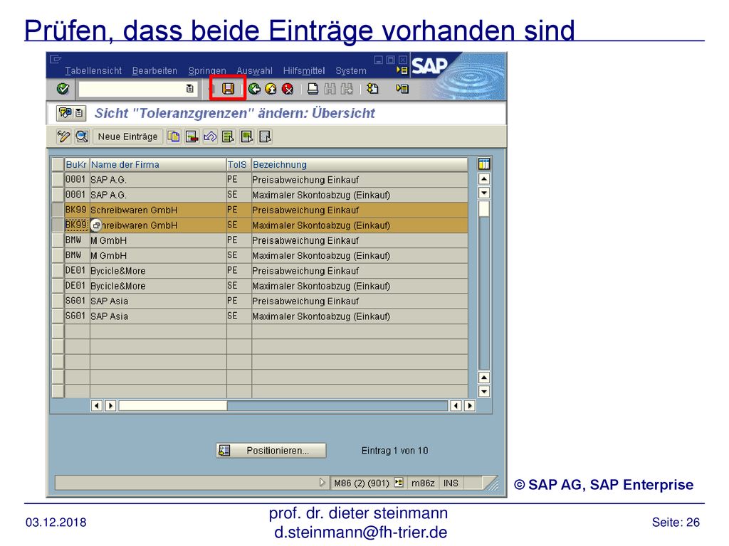Expand the status bar message triangle

click(322, 483)
